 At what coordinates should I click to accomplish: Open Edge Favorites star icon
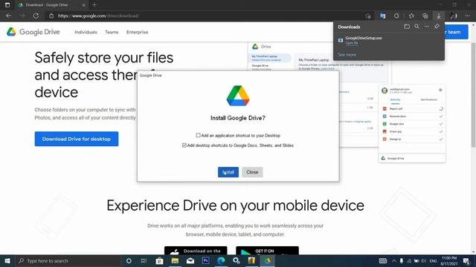click(411, 16)
